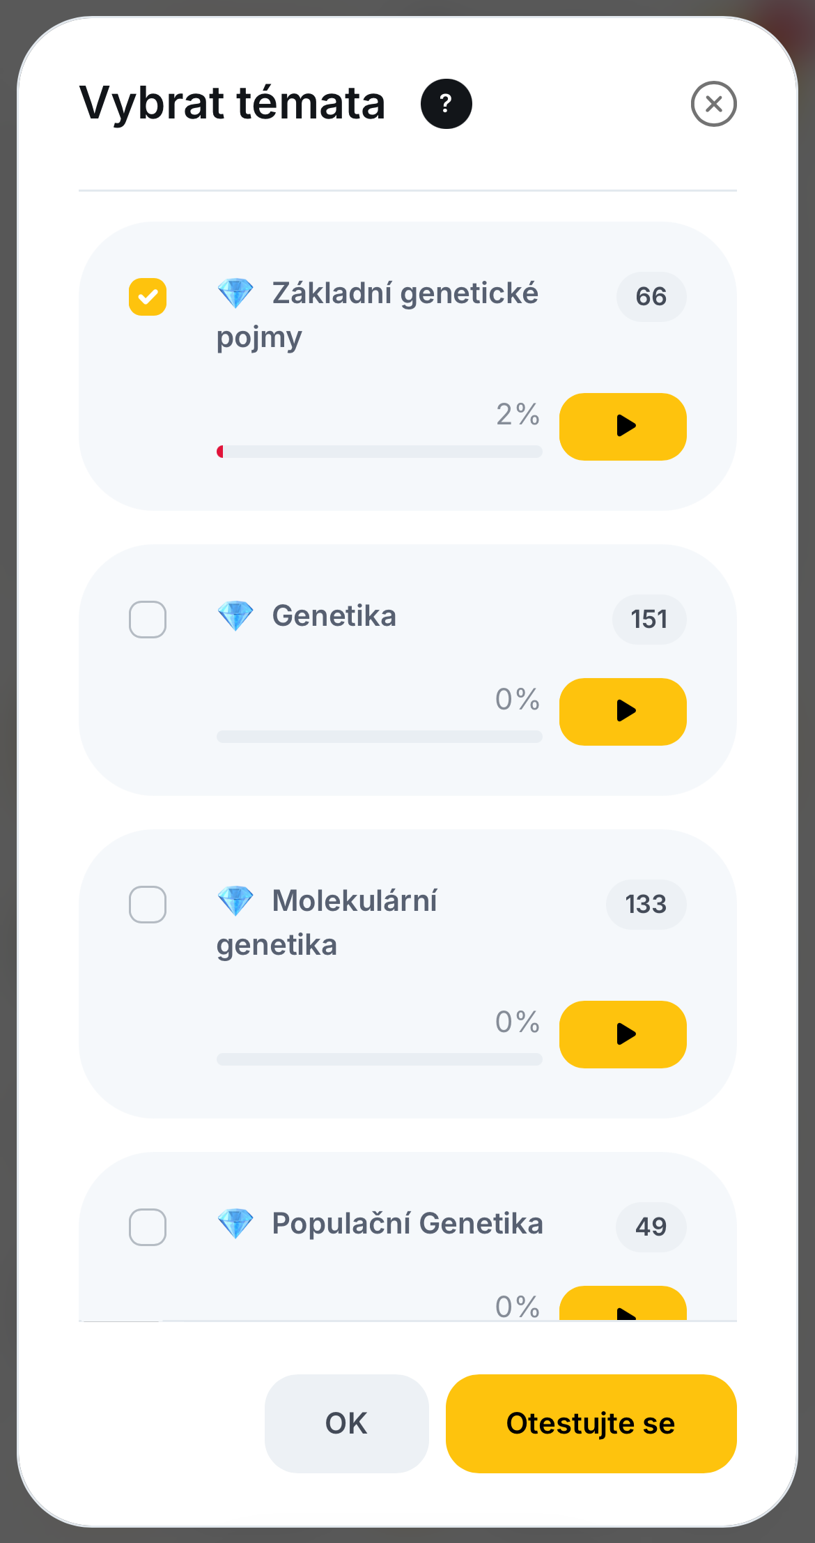Select the Molekulární genetika checkbox

click(x=148, y=905)
